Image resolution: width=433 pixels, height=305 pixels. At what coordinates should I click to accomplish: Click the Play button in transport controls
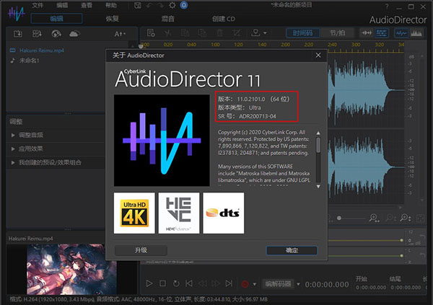click(x=149, y=284)
